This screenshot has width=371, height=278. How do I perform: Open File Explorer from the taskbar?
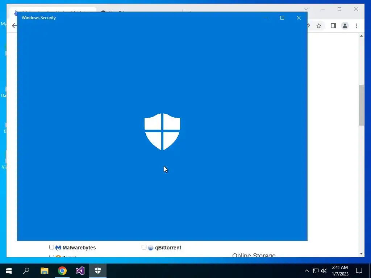[44, 271]
